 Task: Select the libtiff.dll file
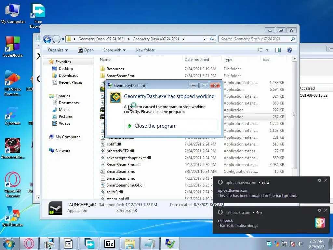tap(114, 144)
